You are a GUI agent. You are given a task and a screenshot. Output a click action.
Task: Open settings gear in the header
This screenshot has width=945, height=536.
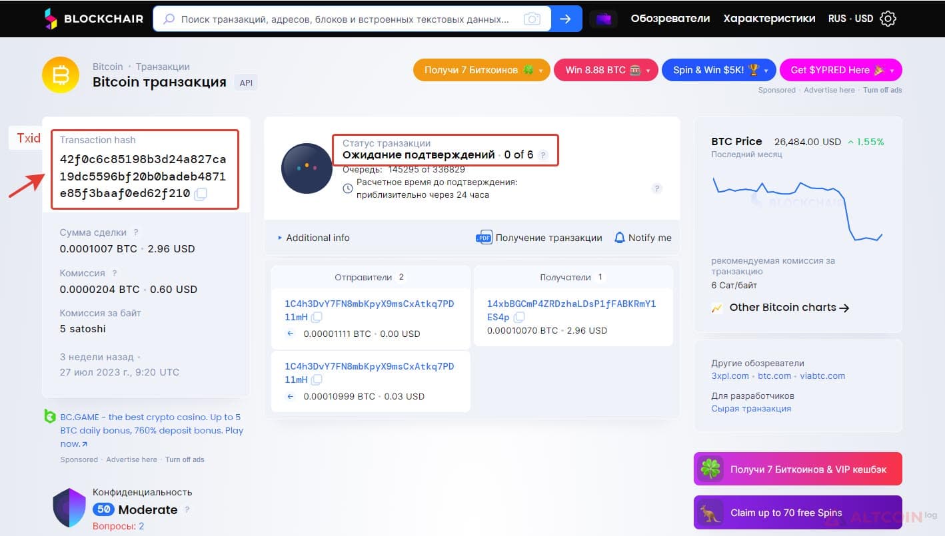tap(888, 19)
